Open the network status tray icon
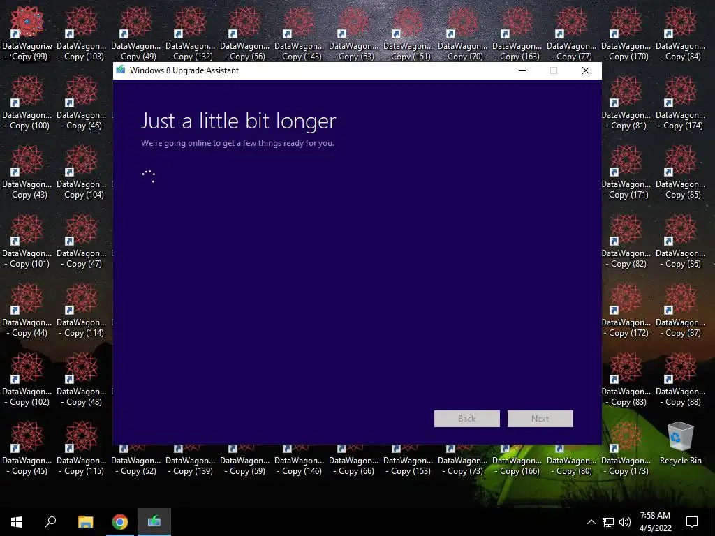The image size is (715, 536). click(608, 522)
